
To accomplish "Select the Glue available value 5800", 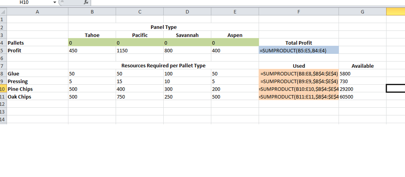I will (x=363, y=74).
